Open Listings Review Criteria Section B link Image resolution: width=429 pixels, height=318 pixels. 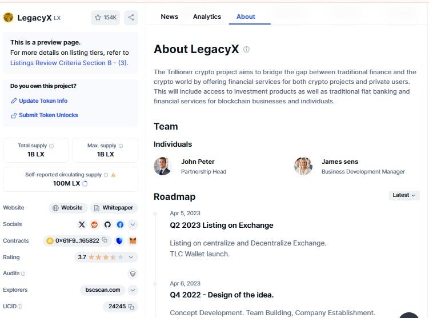pyautogui.click(x=69, y=63)
